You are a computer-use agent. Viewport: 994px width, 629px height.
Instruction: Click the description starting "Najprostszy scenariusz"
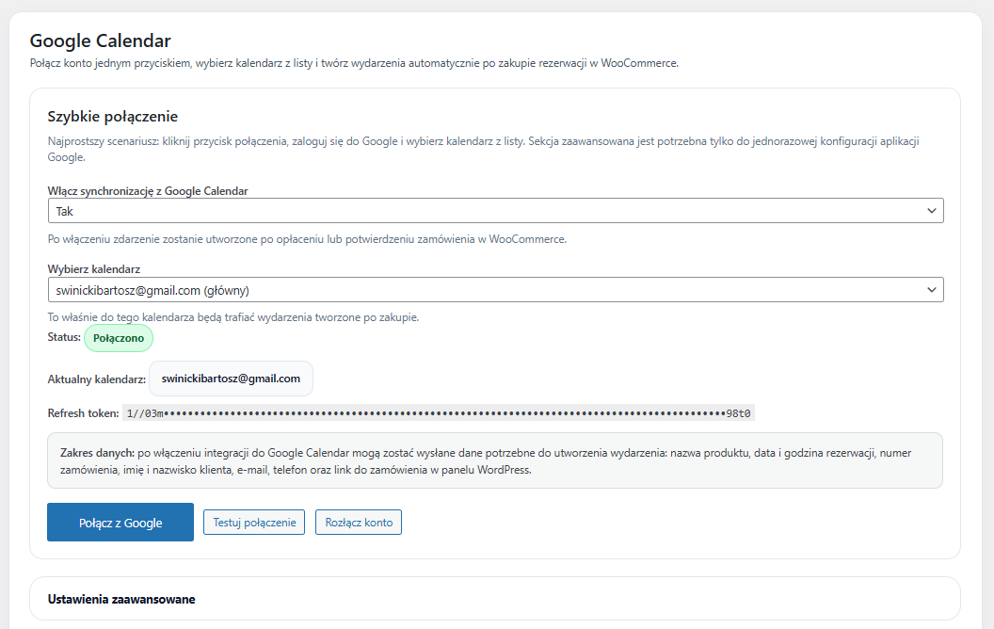483,149
